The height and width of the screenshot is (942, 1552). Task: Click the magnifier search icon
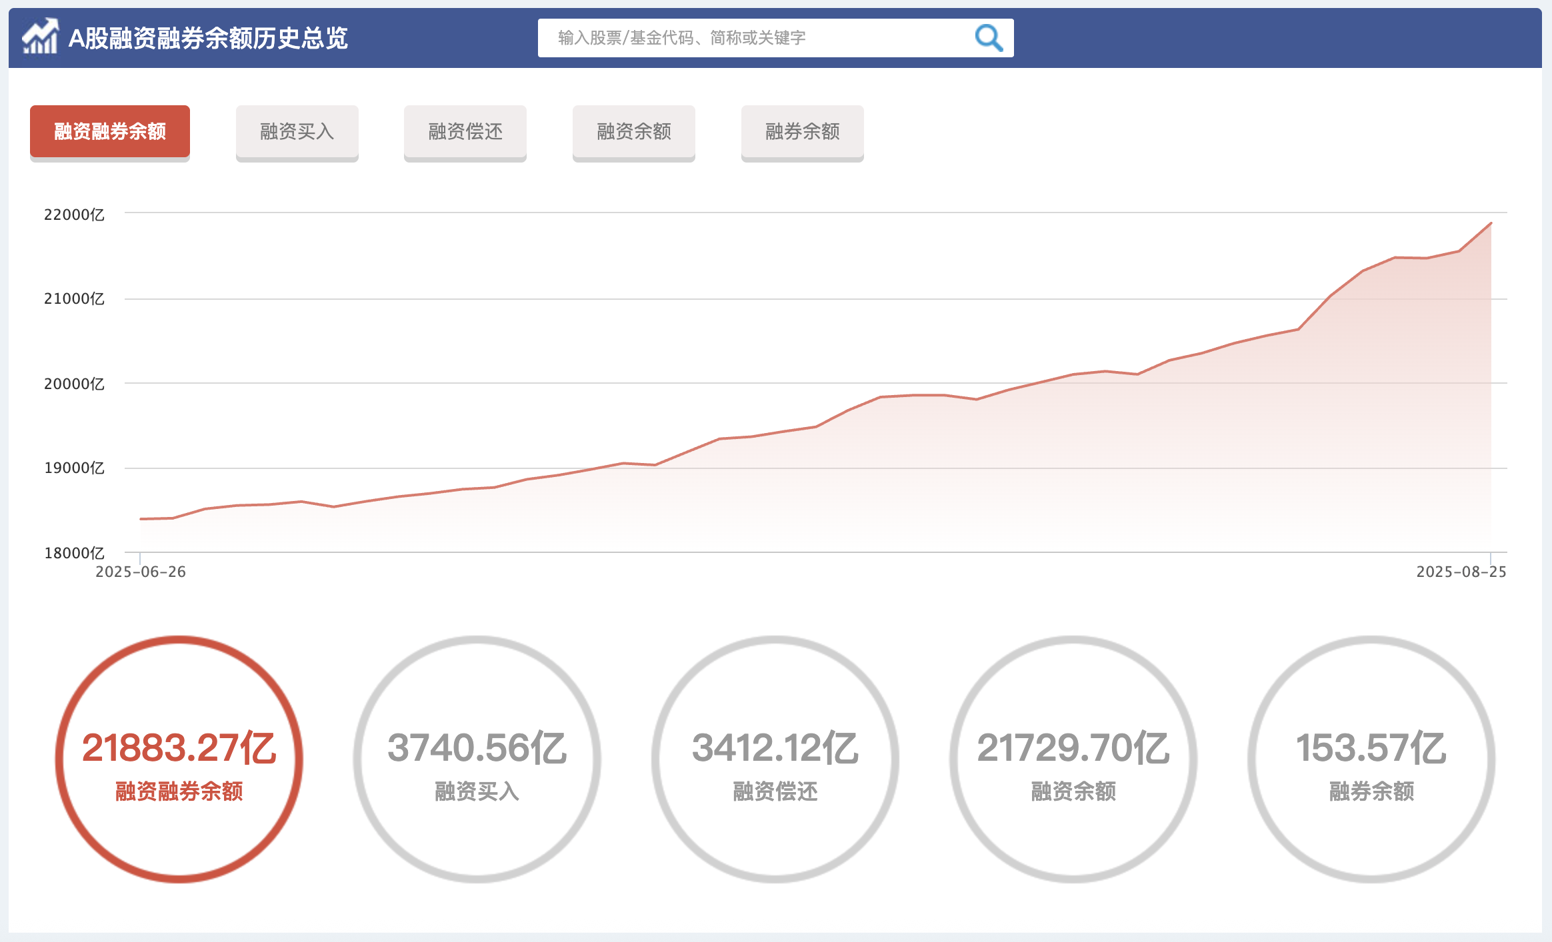[988, 38]
